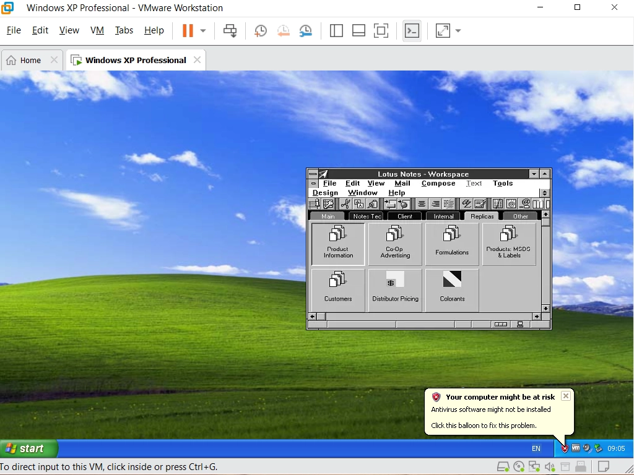Open the Window menu in Lotus Notes
Viewport: 634px width, 475px height.
pyautogui.click(x=363, y=193)
